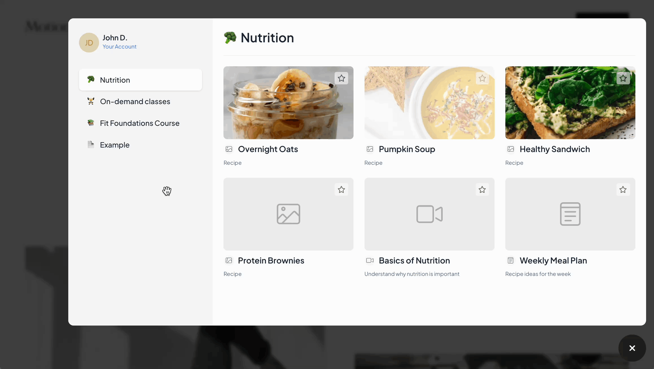Screen dimensions: 654x369
Task: Click document icon beside Weekly Meal Plan
Action: [x=511, y=260]
